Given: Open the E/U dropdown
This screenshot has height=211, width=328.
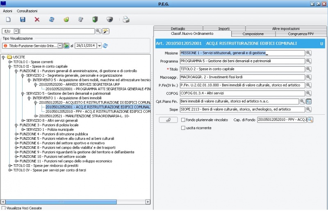Looking at the screenshot, I should pyautogui.click(x=16, y=31).
